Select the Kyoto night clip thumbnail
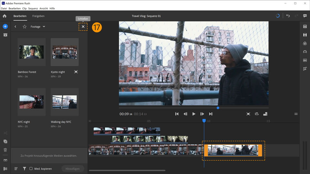 point(65,52)
